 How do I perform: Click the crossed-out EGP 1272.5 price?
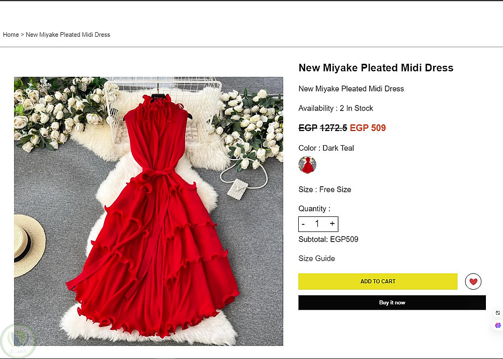pyautogui.click(x=322, y=128)
